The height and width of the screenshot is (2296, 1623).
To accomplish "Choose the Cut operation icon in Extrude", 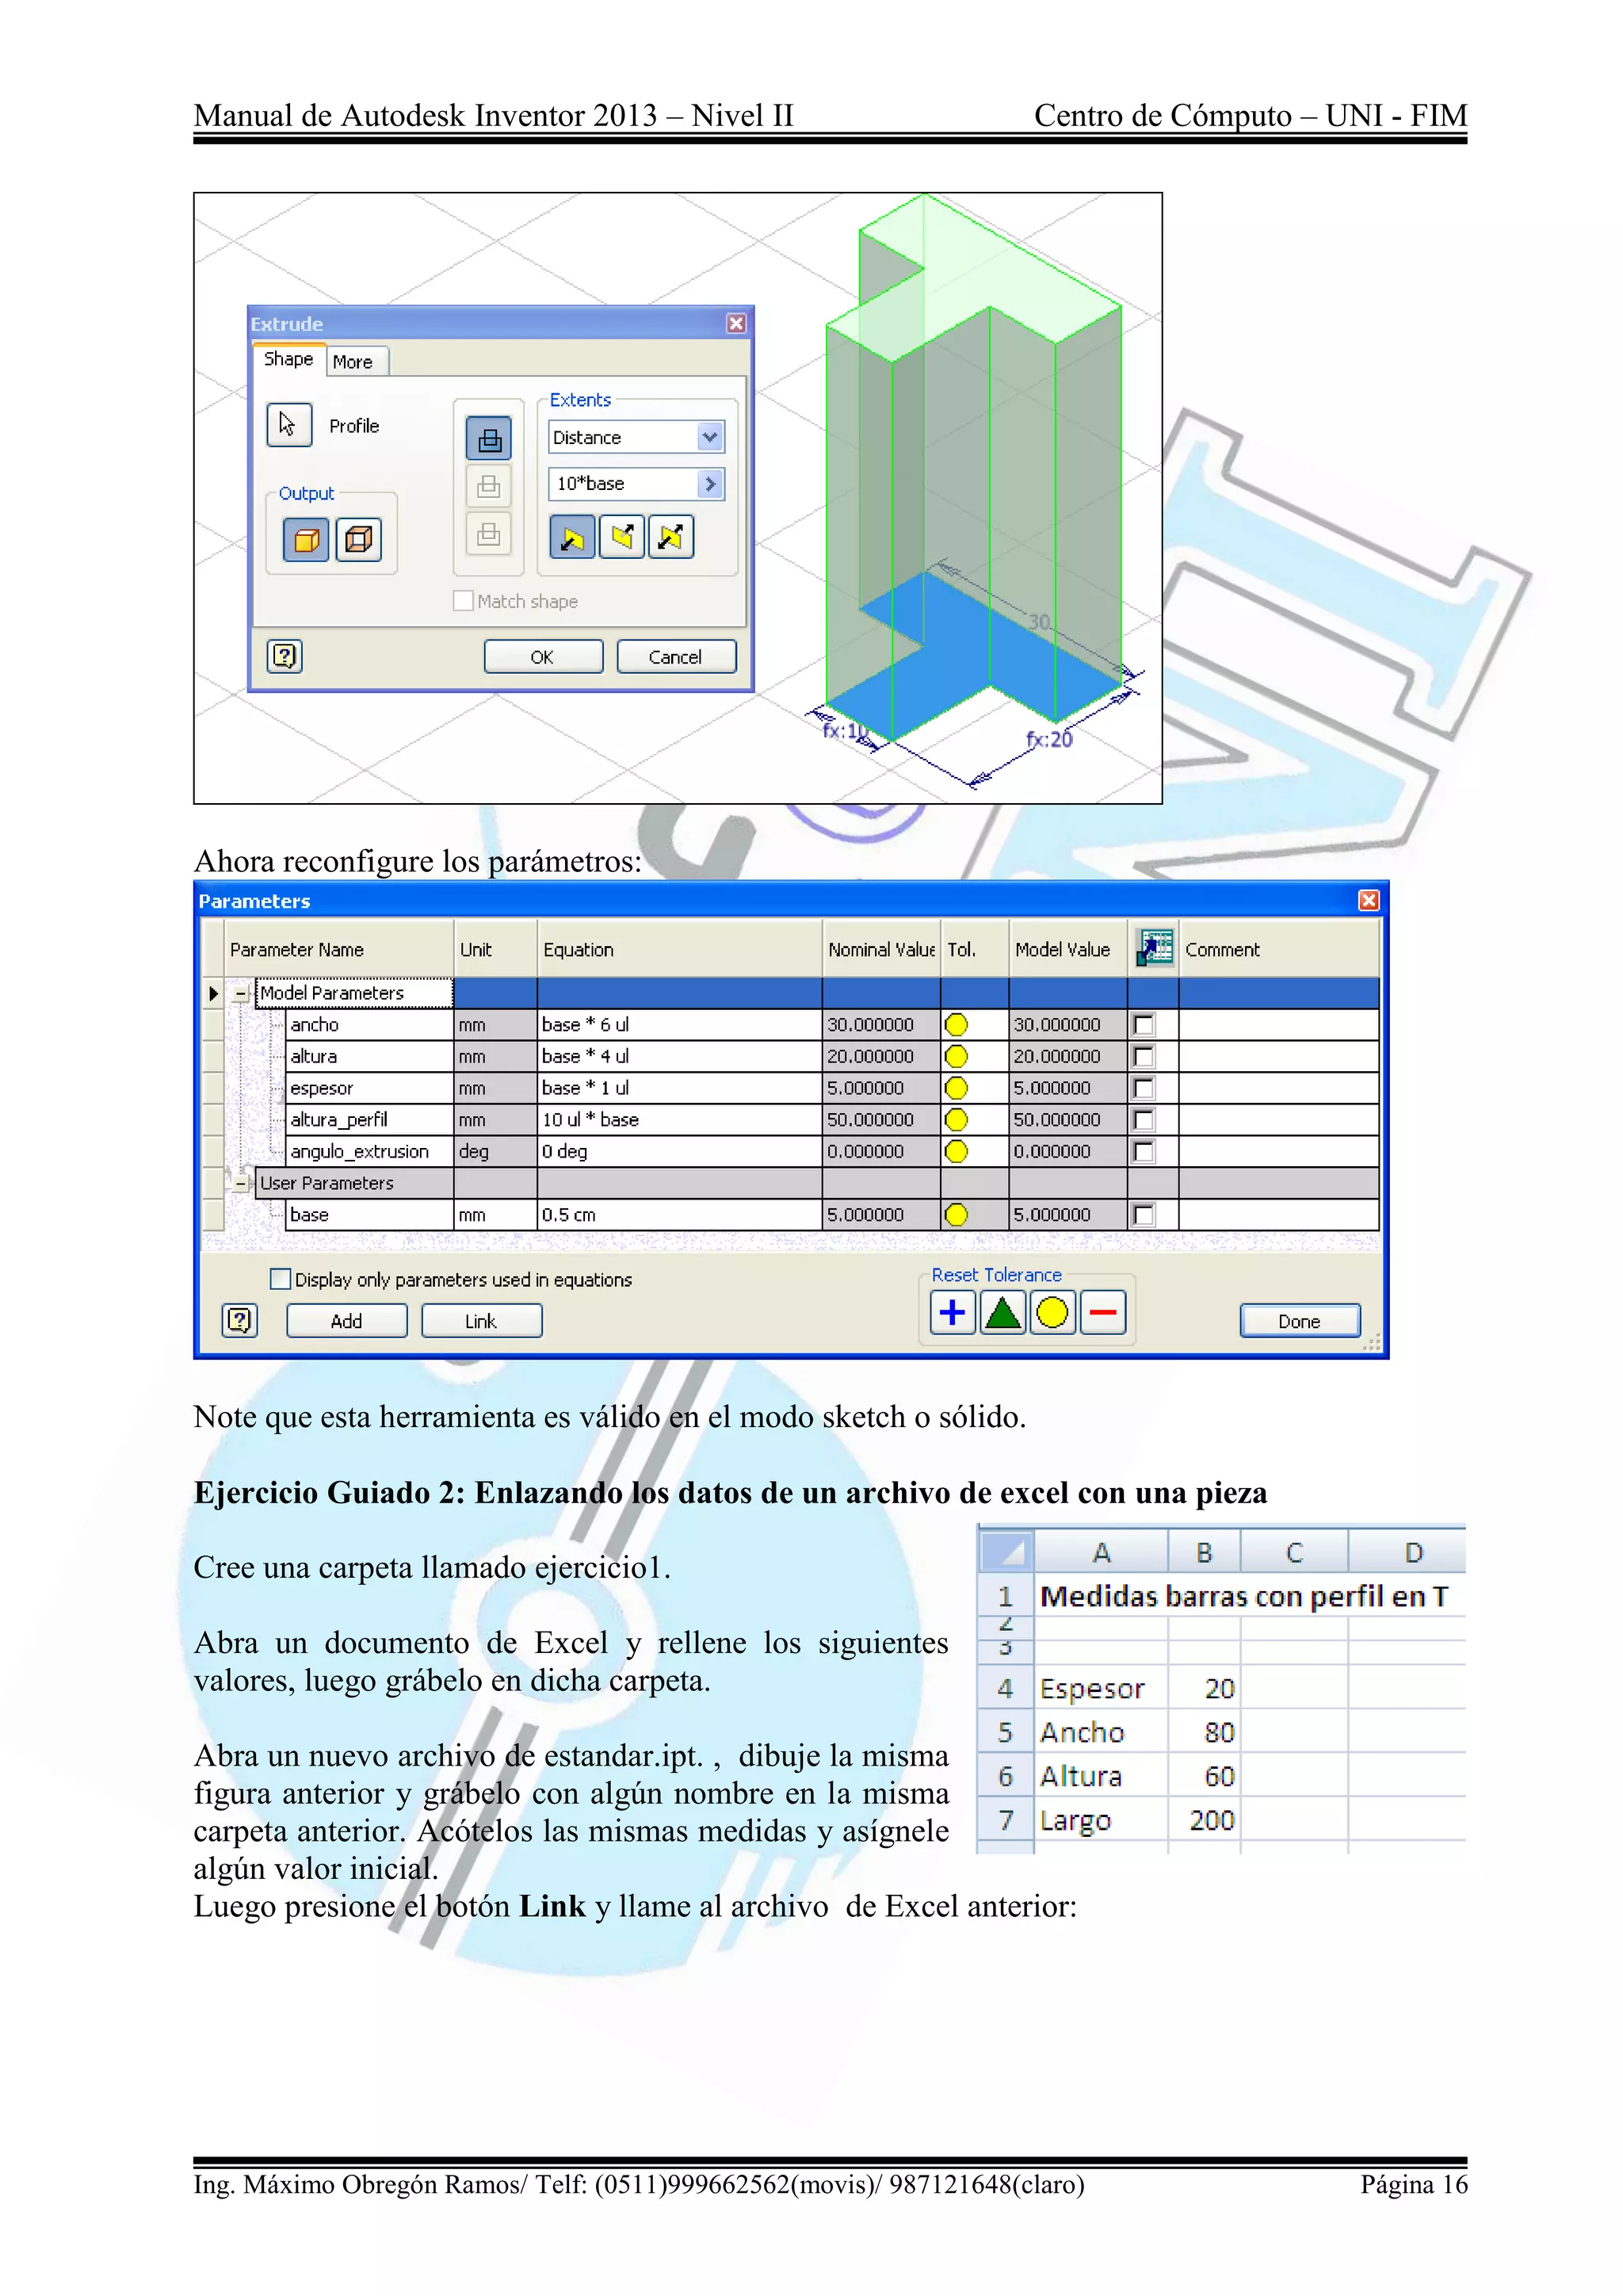I will pos(489,486).
